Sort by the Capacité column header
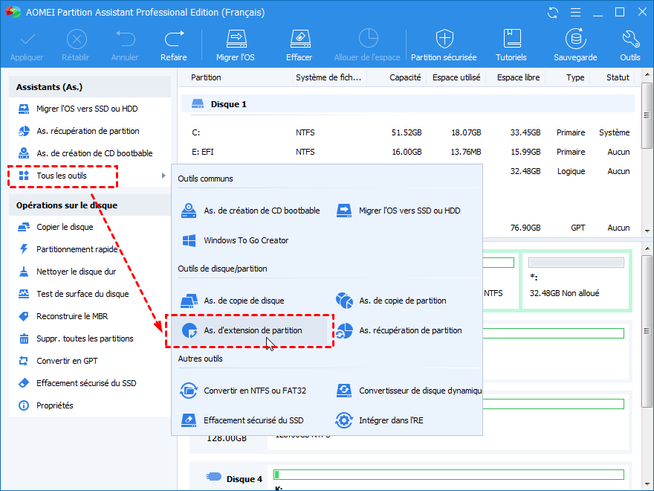The image size is (654, 491). pos(405,77)
